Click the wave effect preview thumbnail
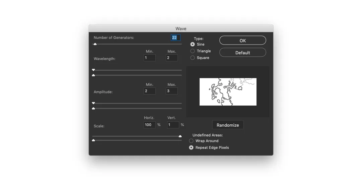 228,92
